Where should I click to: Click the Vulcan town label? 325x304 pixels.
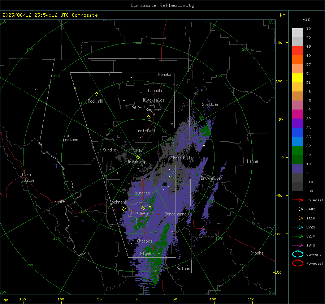click(183, 269)
